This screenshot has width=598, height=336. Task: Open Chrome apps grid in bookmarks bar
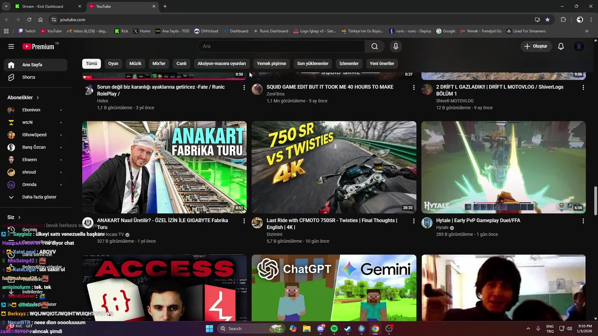pyautogui.click(x=6, y=31)
